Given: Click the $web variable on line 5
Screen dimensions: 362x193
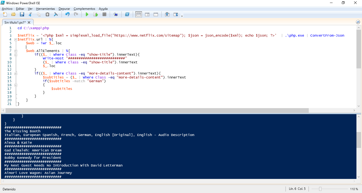Looking at the screenshot, I should (30, 43).
